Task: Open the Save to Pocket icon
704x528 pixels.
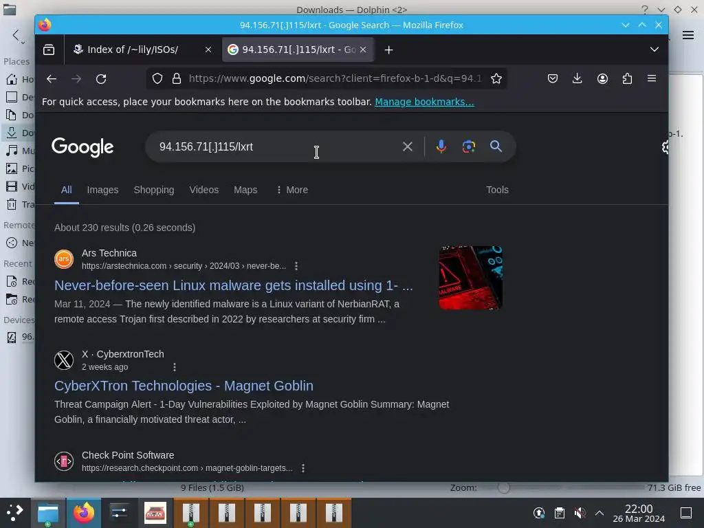Action: 553,78
